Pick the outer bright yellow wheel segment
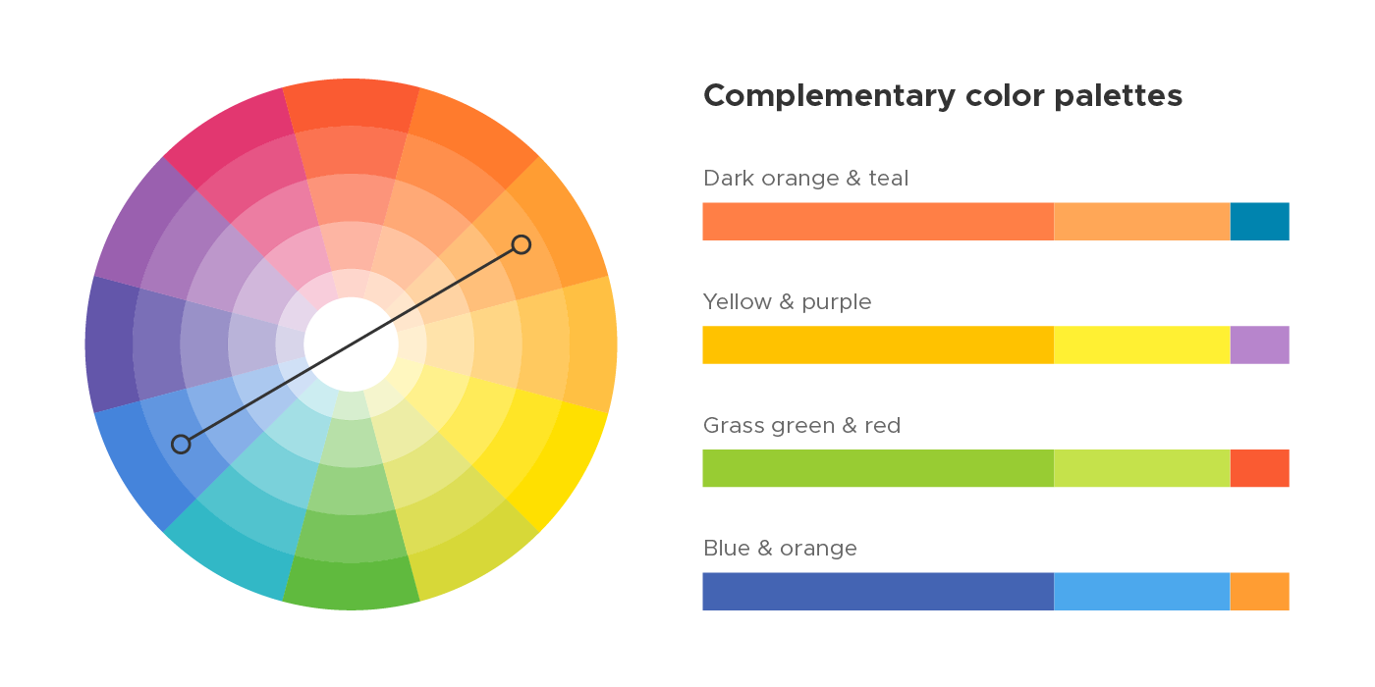Image resolution: width=1375 pixels, height=687 pixels. [x=575, y=461]
